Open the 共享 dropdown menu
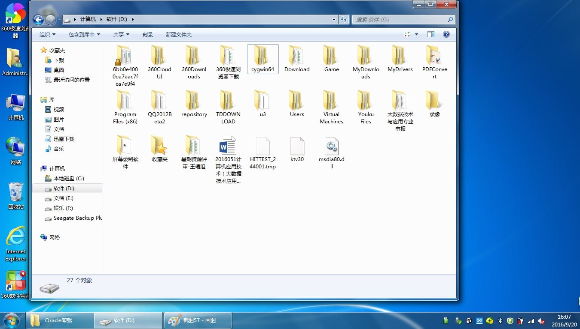The image size is (580, 329). tap(121, 34)
